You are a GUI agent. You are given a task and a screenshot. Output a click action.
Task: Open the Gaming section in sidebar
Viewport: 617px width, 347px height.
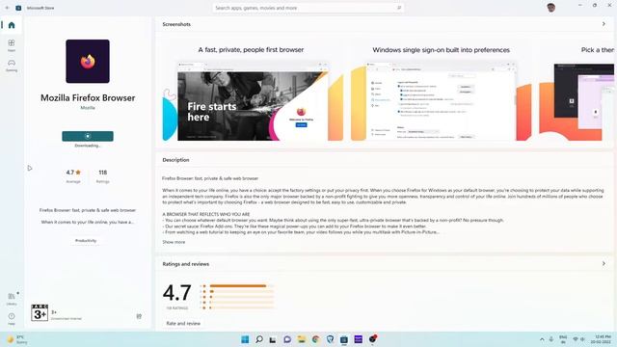[12, 65]
